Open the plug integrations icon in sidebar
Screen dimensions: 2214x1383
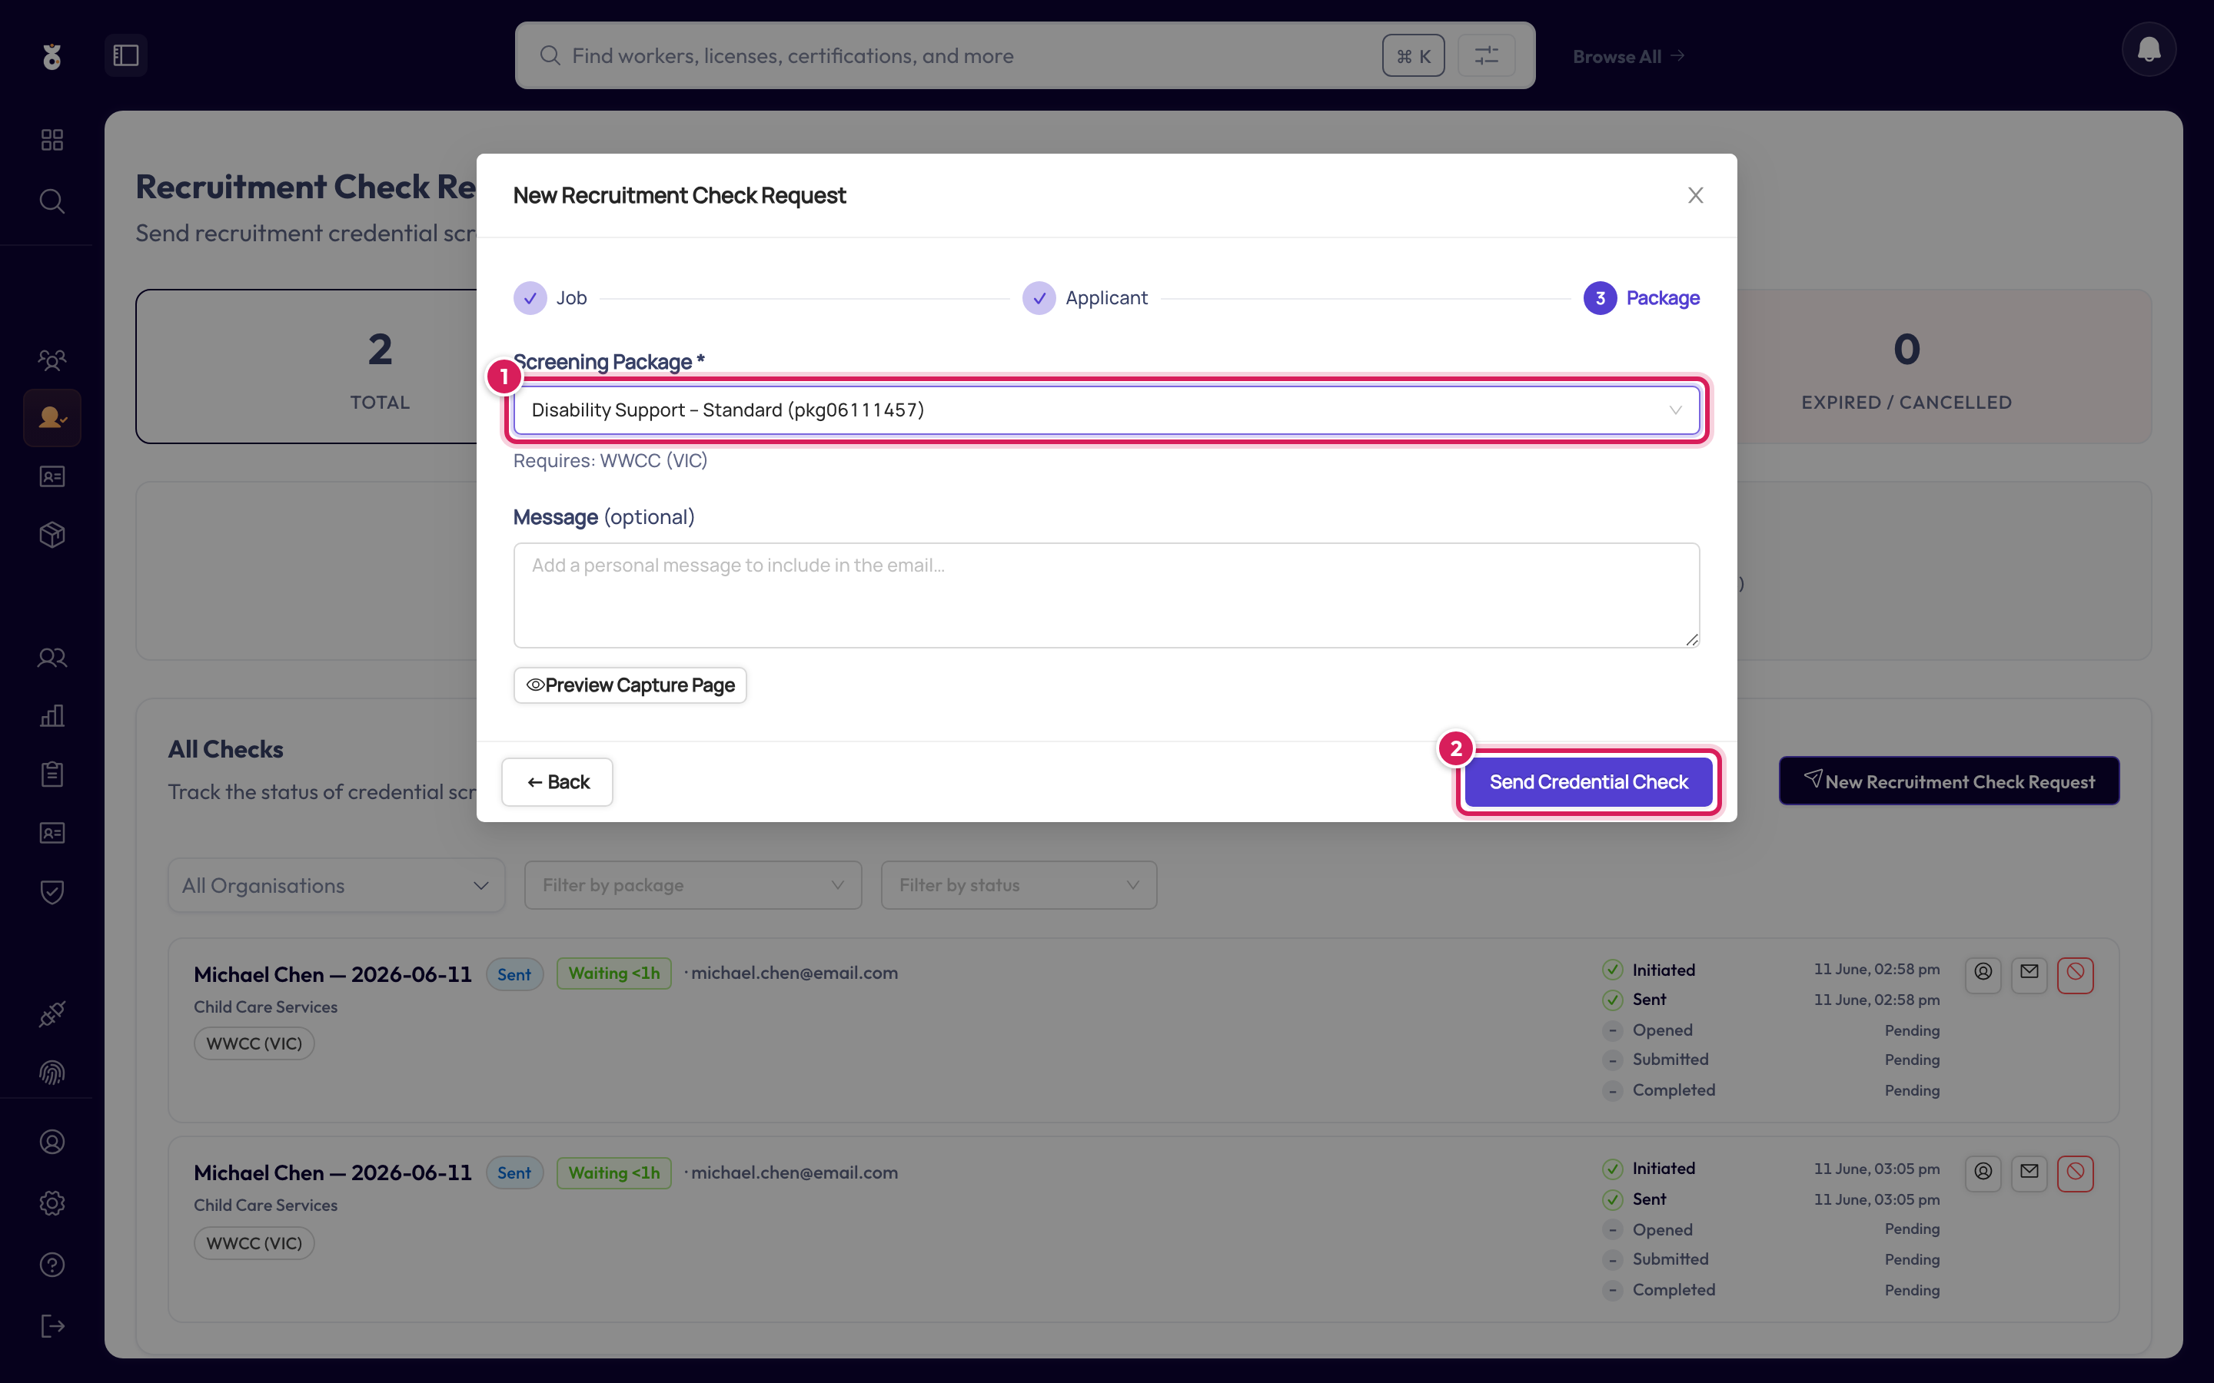(x=52, y=1013)
